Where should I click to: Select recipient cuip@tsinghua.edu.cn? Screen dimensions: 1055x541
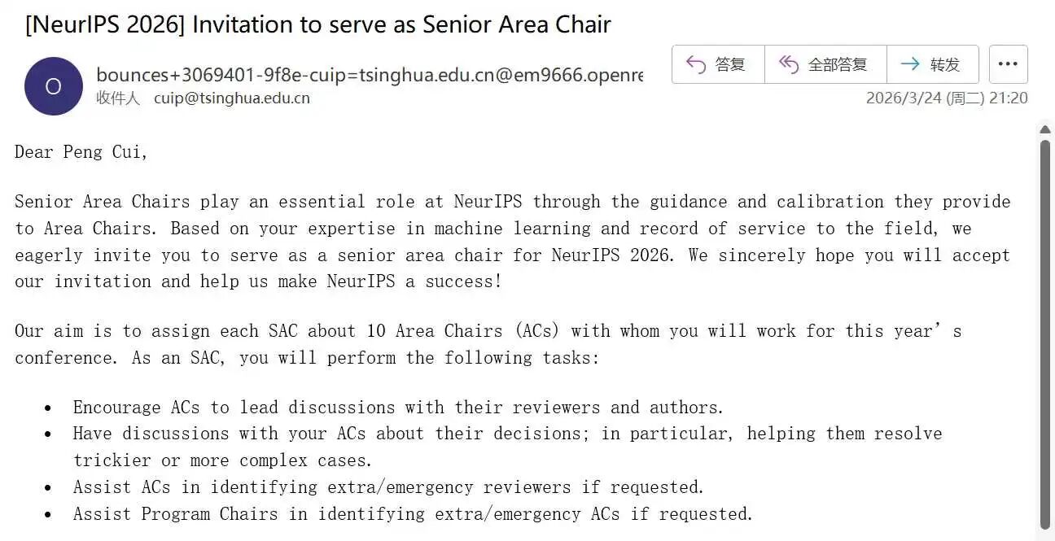[232, 98]
